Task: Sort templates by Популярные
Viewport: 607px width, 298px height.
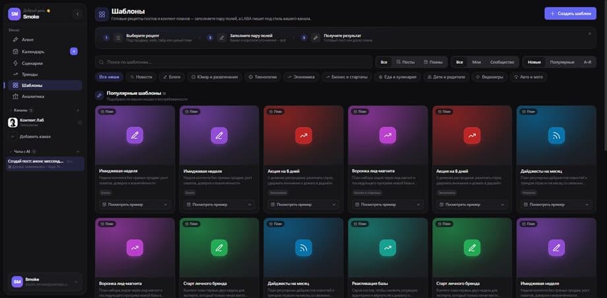Action: [561, 62]
